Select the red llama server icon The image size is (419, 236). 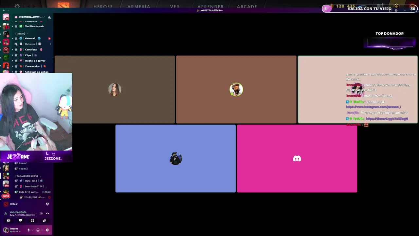6,66
